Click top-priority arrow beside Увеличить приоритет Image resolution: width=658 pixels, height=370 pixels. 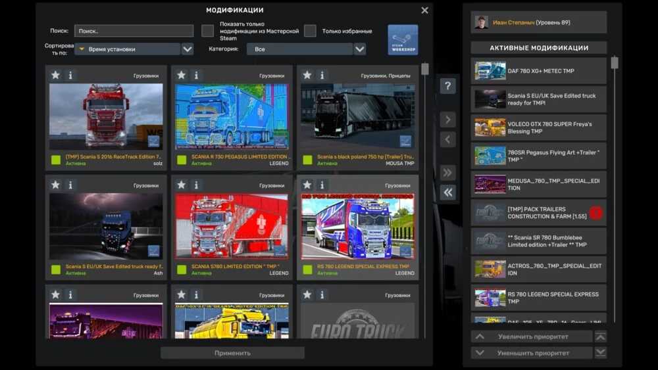(600, 336)
